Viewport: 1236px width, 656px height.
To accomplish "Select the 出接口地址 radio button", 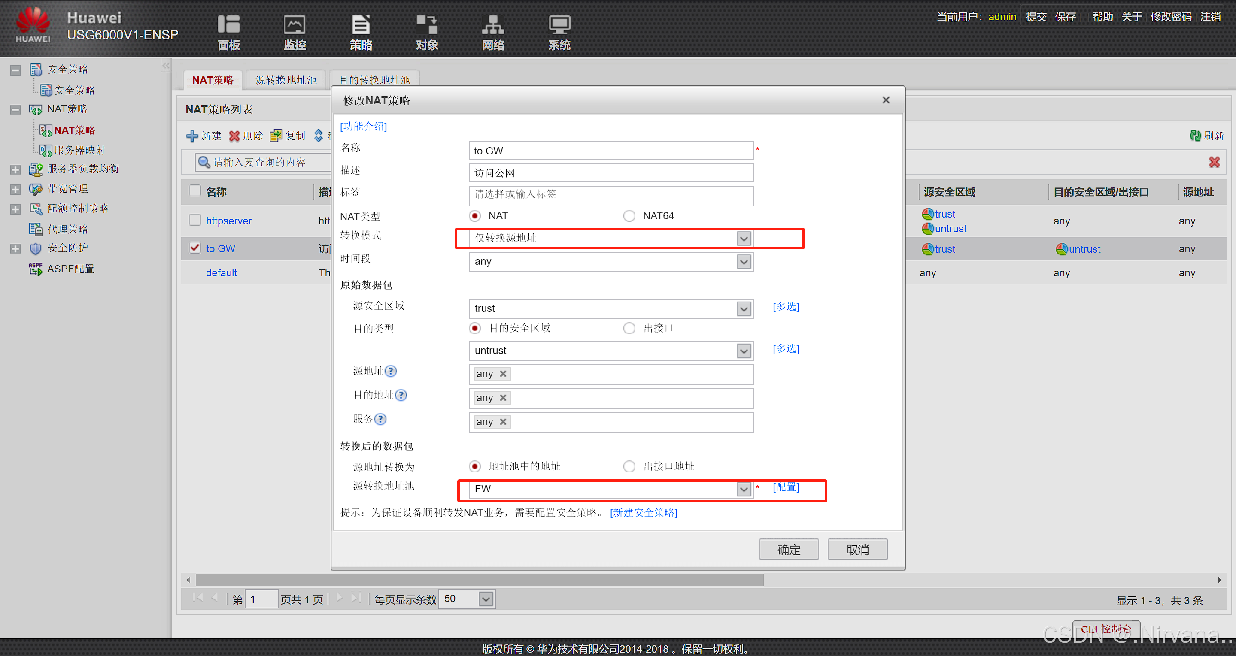I will pyautogui.click(x=629, y=466).
